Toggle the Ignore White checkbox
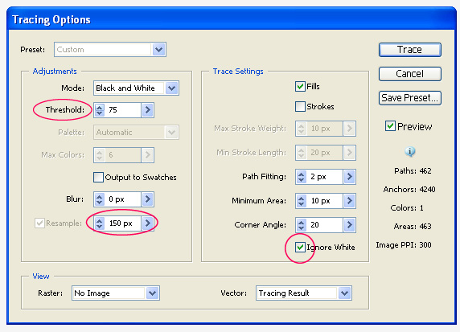Viewport: 460px width, 332px height. 300,248
